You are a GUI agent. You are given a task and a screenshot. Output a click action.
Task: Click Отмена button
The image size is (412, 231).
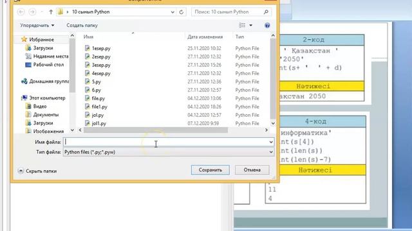click(x=252, y=170)
